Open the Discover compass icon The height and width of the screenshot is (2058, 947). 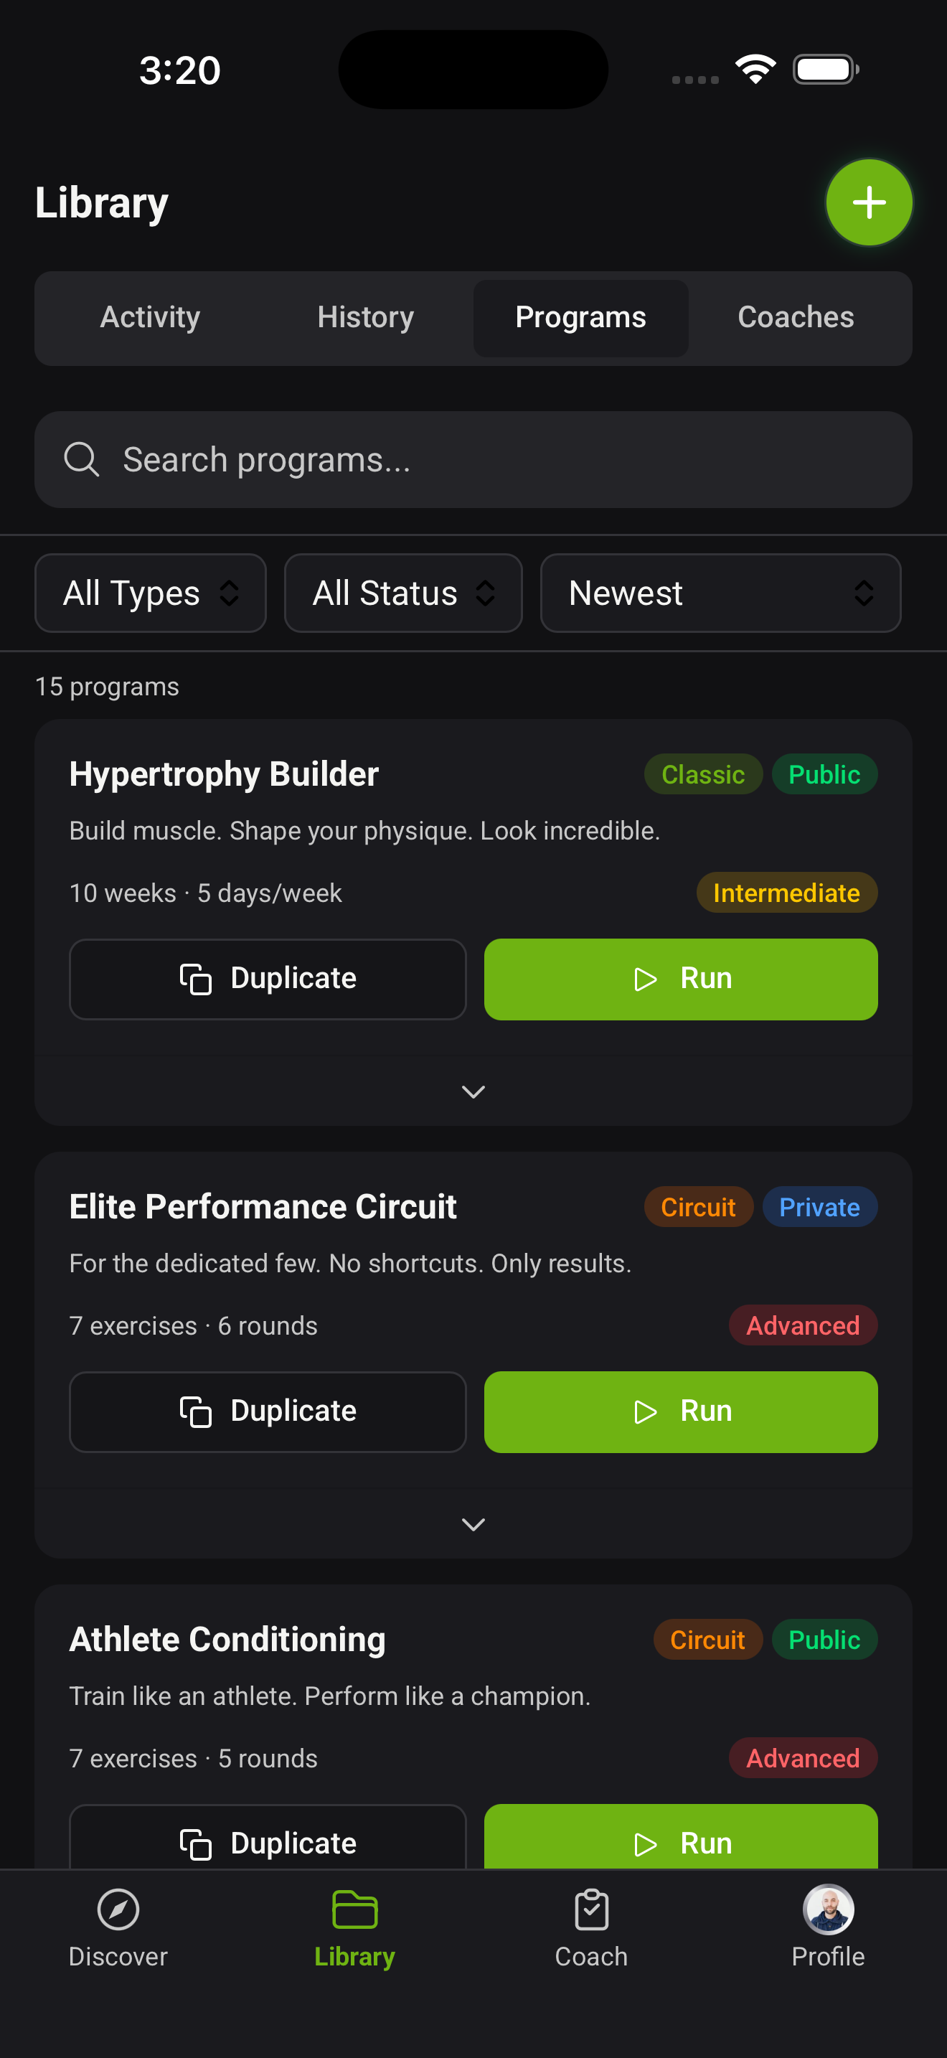[118, 1912]
